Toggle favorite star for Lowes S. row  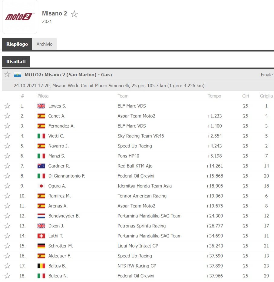pyautogui.click(x=7, y=106)
